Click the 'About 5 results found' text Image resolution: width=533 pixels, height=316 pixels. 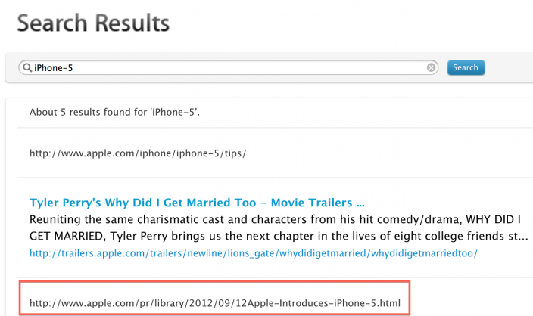(120, 112)
